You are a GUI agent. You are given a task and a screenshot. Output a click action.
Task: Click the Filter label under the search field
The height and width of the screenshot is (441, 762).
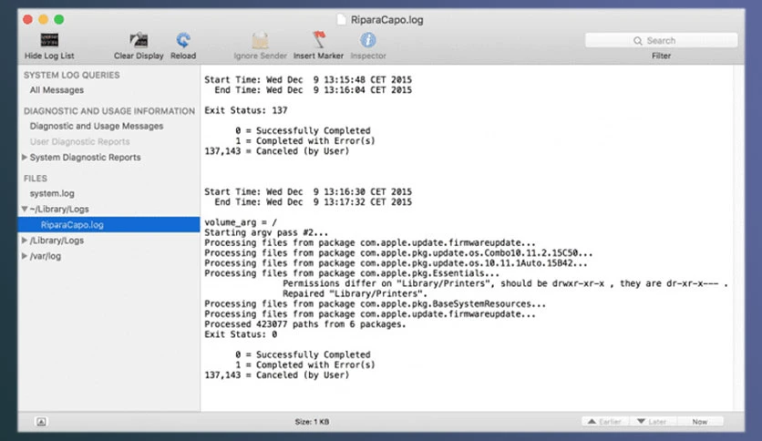pos(661,56)
